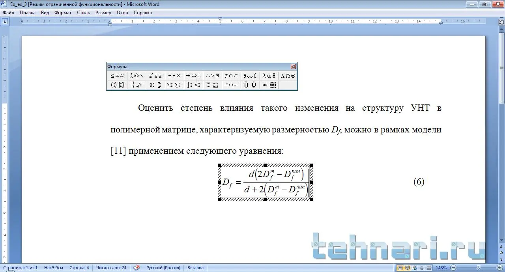Screen dimensions: 505x272
Task: Open the miscellaneous symbols palette (∂∞ℓ)
Action: tap(250, 76)
